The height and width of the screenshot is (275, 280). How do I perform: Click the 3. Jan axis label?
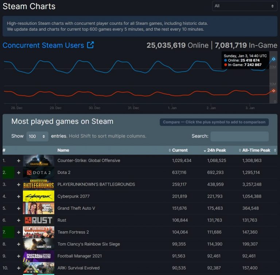250,108
